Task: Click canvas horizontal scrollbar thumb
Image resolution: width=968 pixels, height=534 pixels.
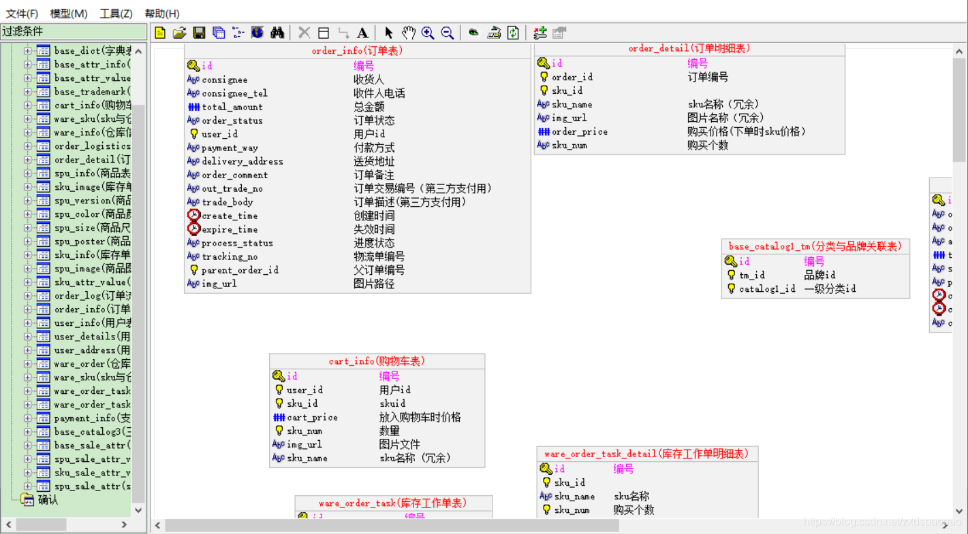Action: coord(392,525)
